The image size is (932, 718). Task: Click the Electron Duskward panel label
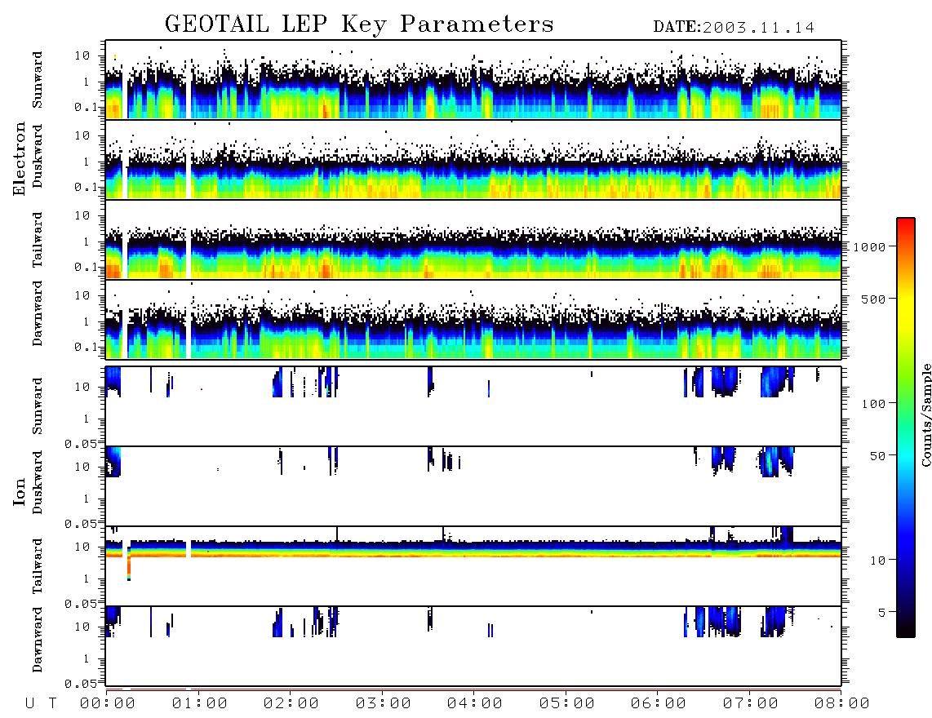pos(38,156)
